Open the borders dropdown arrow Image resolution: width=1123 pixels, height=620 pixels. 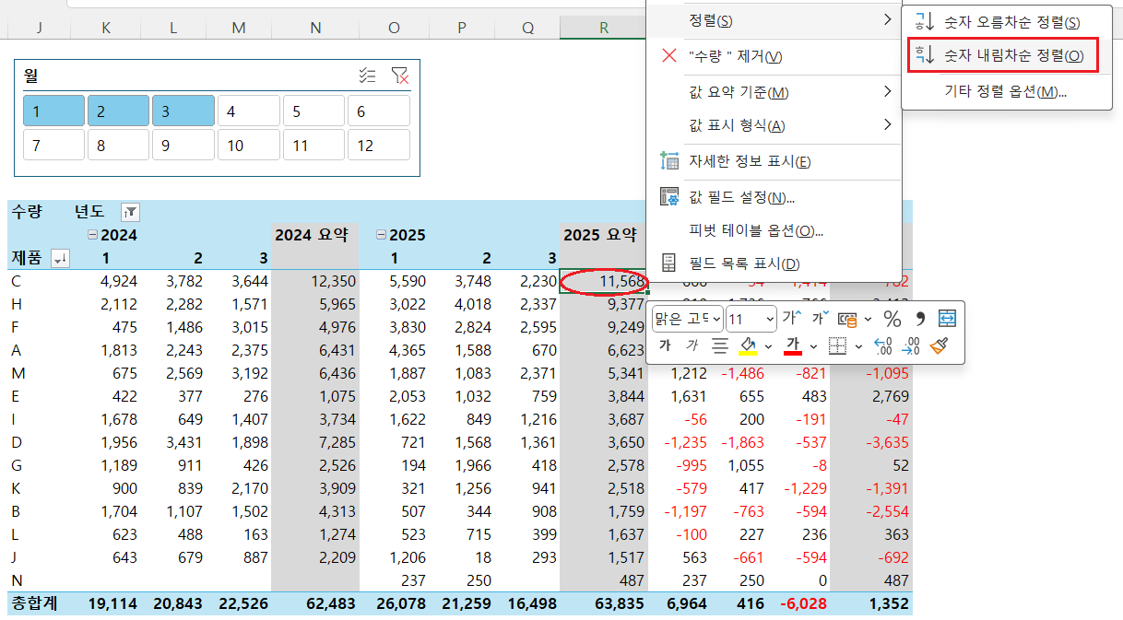[858, 346]
